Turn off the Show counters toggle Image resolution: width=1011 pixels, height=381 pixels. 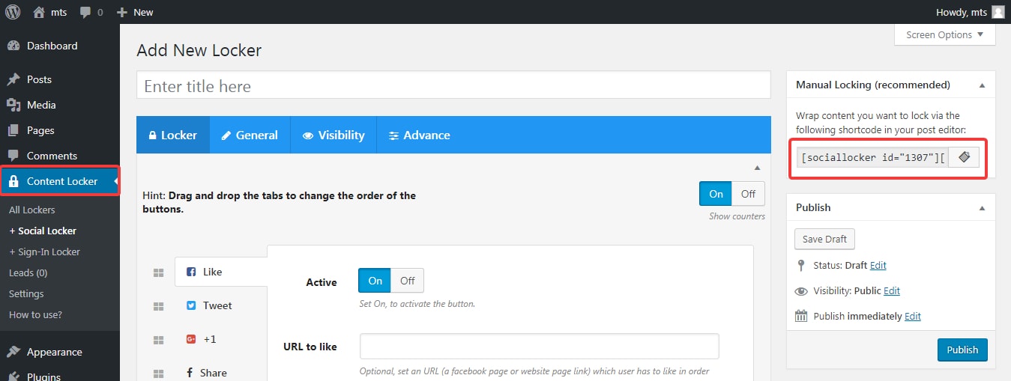click(x=748, y=194)
